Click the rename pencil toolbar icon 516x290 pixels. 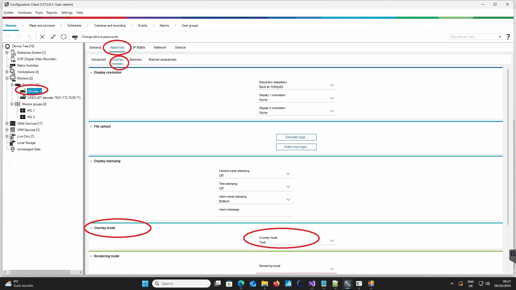53,37
